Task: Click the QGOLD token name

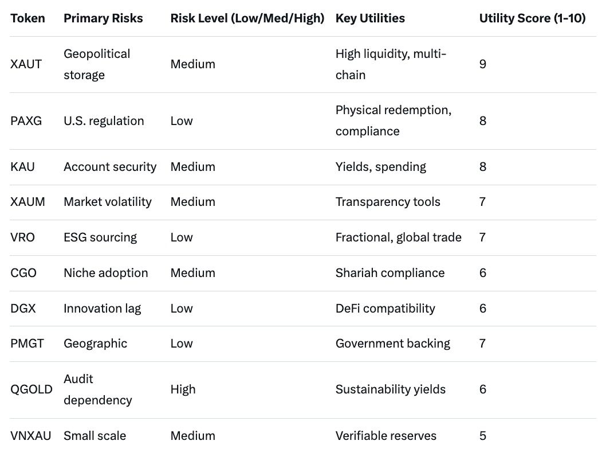Action: pyautogui.click(x=32, y=389)
